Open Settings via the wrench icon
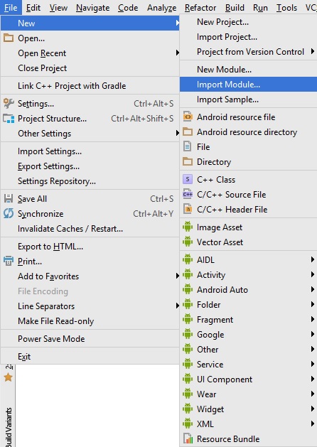The height and width of the screenshot is (447, 317). pyautogui.click(x=9, y=103)
